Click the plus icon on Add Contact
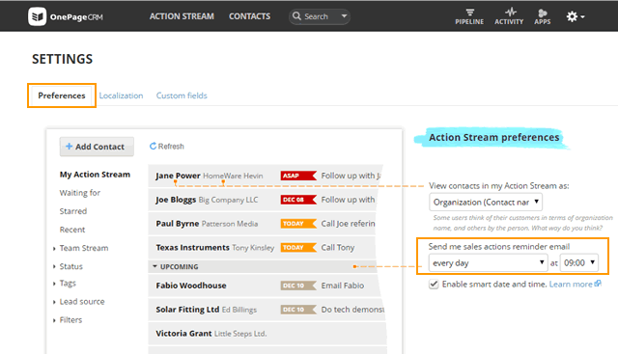This screenshot has width=618, height=354. tap(69, 146)
